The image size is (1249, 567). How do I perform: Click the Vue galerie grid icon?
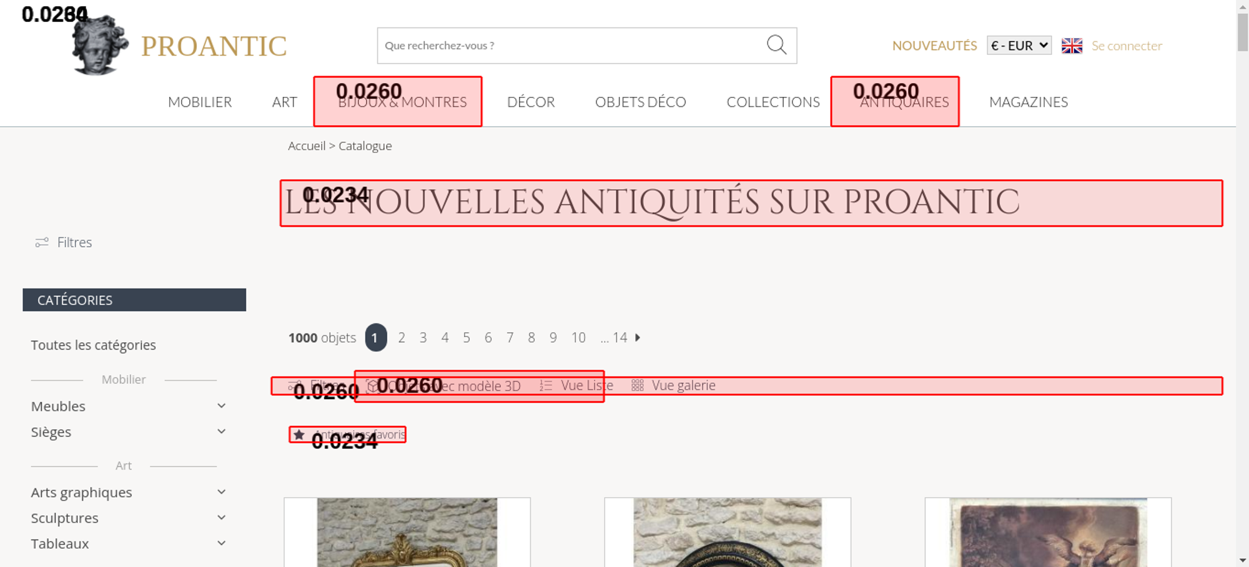pyautogui.click(x=637, y=386)
